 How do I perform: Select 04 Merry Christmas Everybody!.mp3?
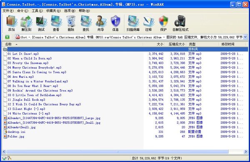pyautogui.click(x=35, y=68)
